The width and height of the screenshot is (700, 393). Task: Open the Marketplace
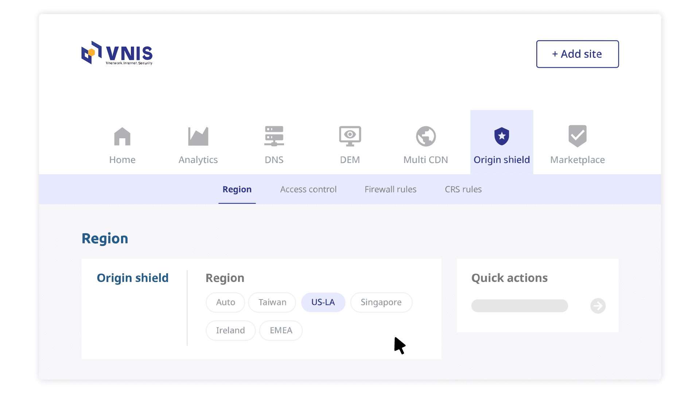click(x=577, y=146)
